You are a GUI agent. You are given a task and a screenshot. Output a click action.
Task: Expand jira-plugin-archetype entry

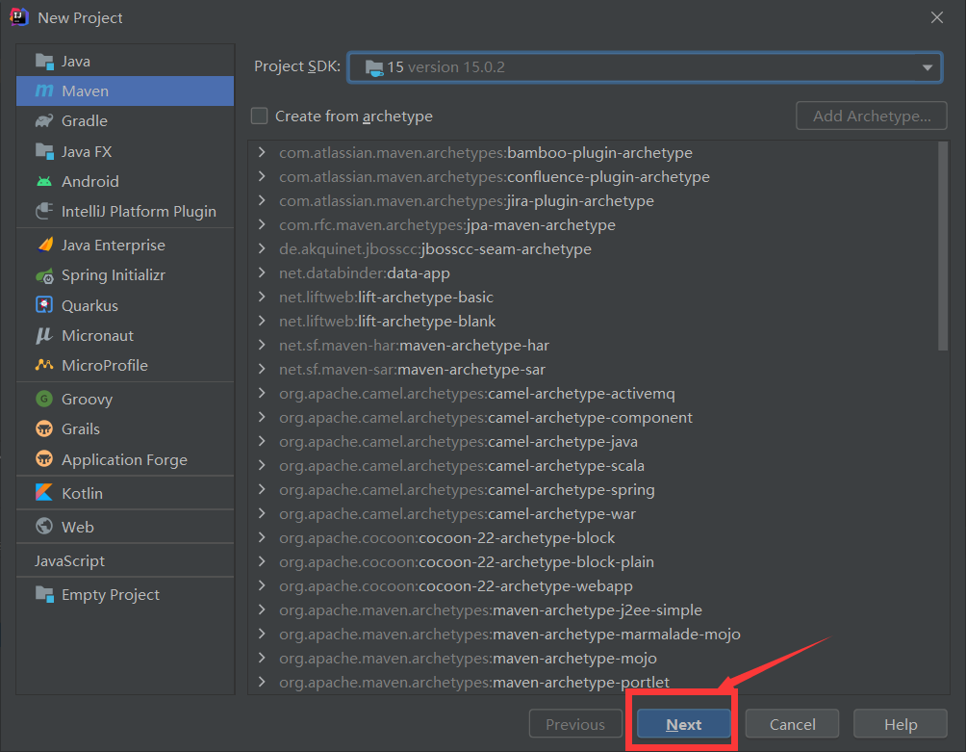click(263, 200)
